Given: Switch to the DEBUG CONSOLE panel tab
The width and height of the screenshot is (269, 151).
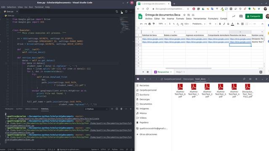Looking at the screenshot, I should [32, 109].
